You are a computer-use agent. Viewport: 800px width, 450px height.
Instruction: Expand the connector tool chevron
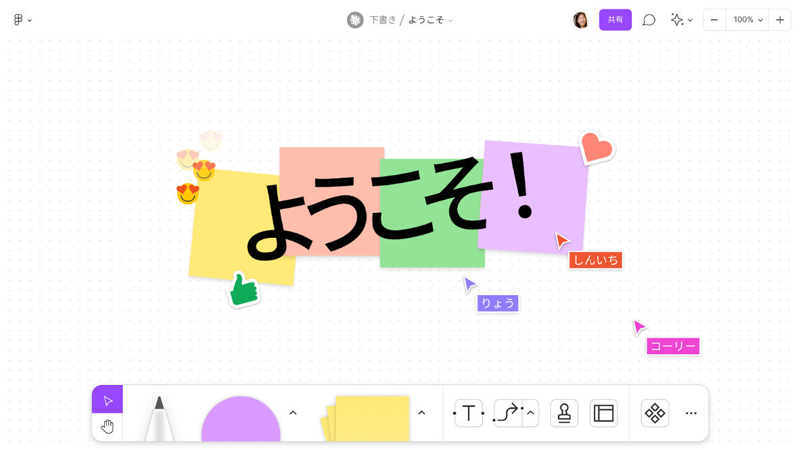point(530,413)
